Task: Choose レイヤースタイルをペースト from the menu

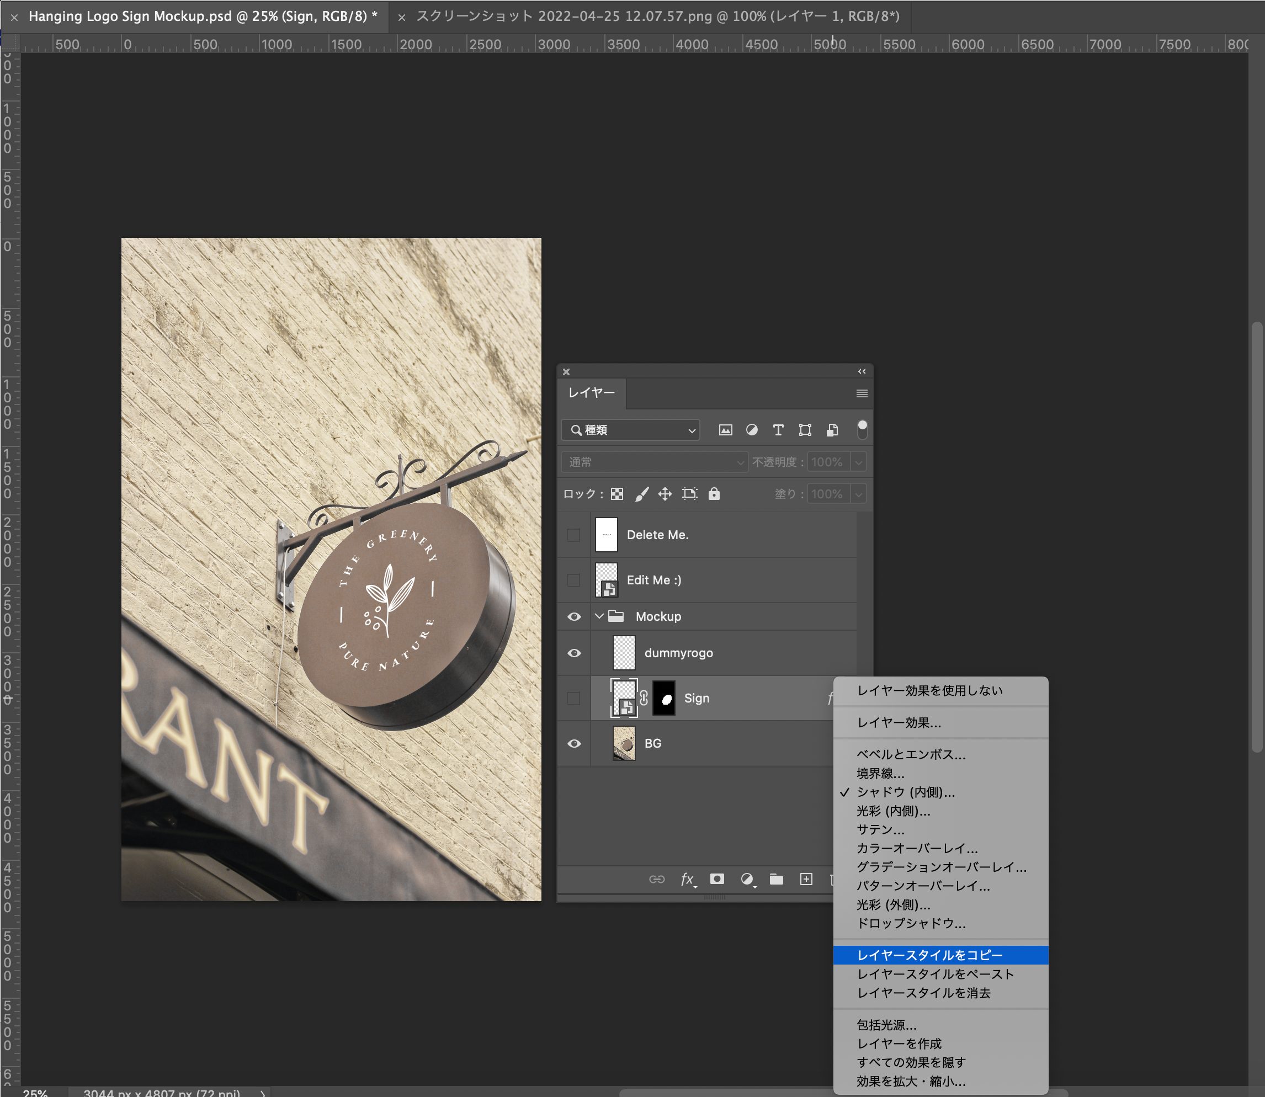Action: click(935, 974)
